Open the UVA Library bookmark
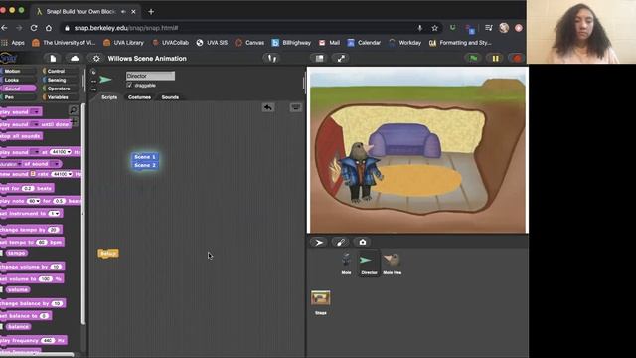Viewport: 636px width, 358px height. click(x=123, y=42)
